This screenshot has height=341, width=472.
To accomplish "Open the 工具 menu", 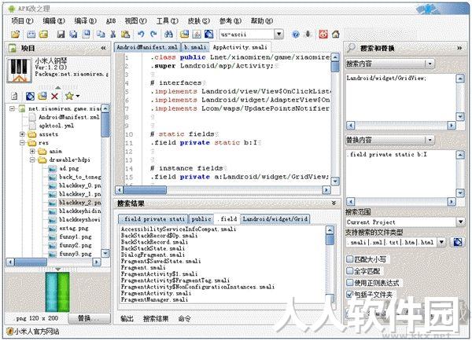I will click(168, 20).
